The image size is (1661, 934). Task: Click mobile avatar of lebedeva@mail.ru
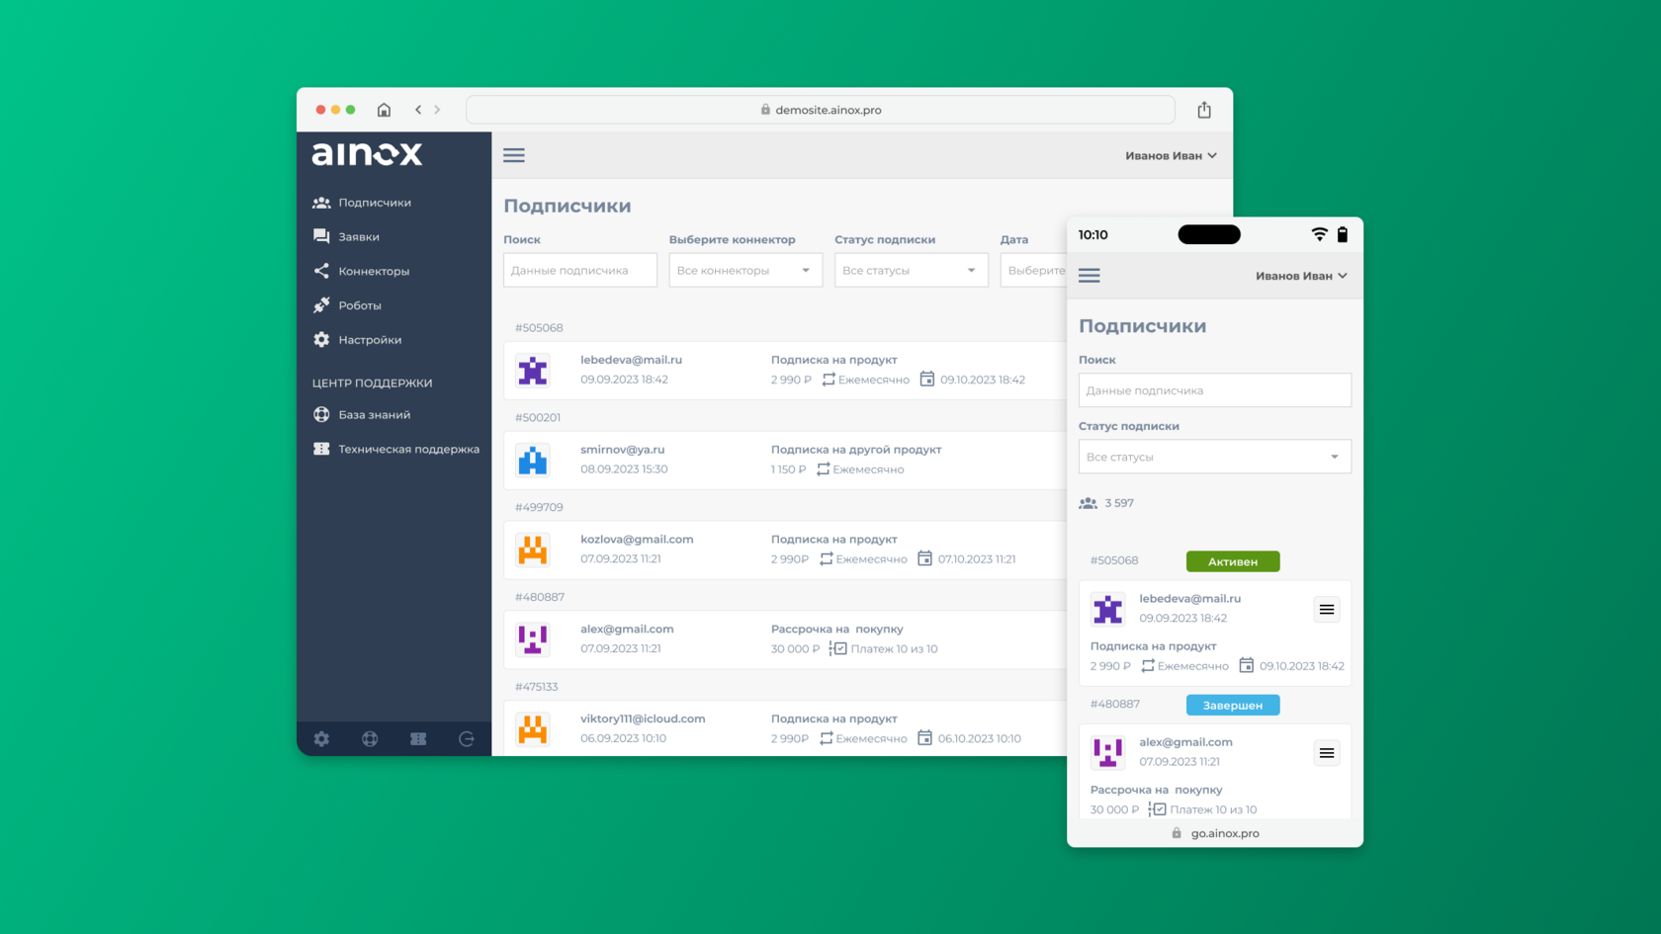tap(1107, 609)
